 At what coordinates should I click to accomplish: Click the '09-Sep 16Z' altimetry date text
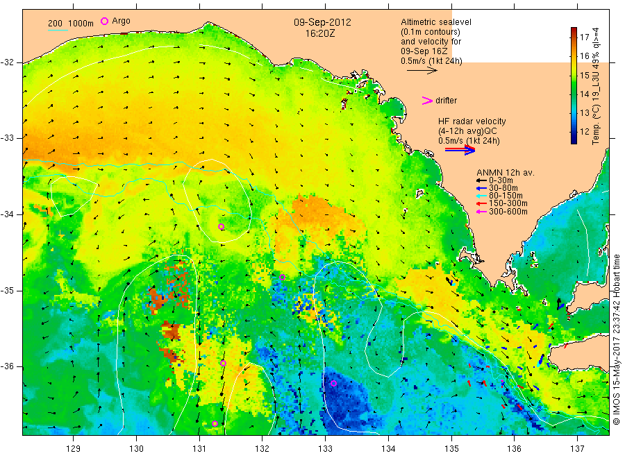[424, 51]
